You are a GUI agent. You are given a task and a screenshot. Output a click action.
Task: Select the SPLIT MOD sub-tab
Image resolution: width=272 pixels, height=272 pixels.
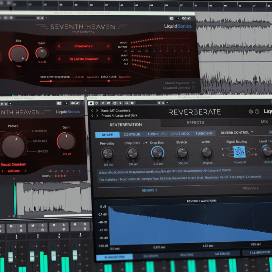(x=180, y=134)
